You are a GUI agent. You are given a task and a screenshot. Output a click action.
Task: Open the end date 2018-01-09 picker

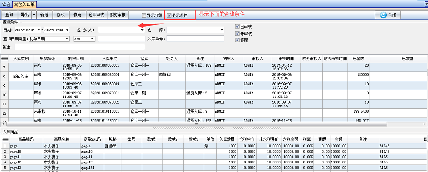[68, 30]
